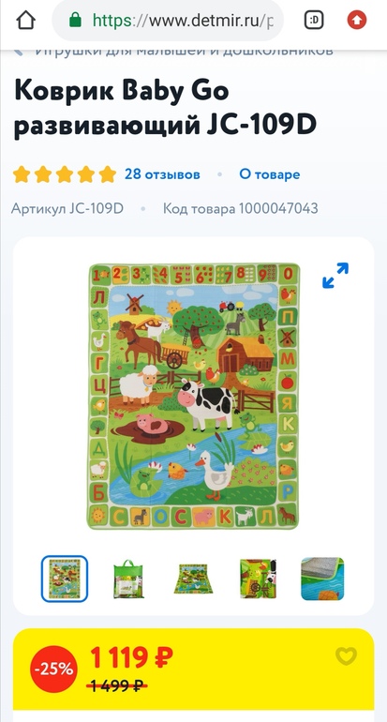Click the 1 119 ₽ price
The image size is (387, 722).
tap(131, 657)
